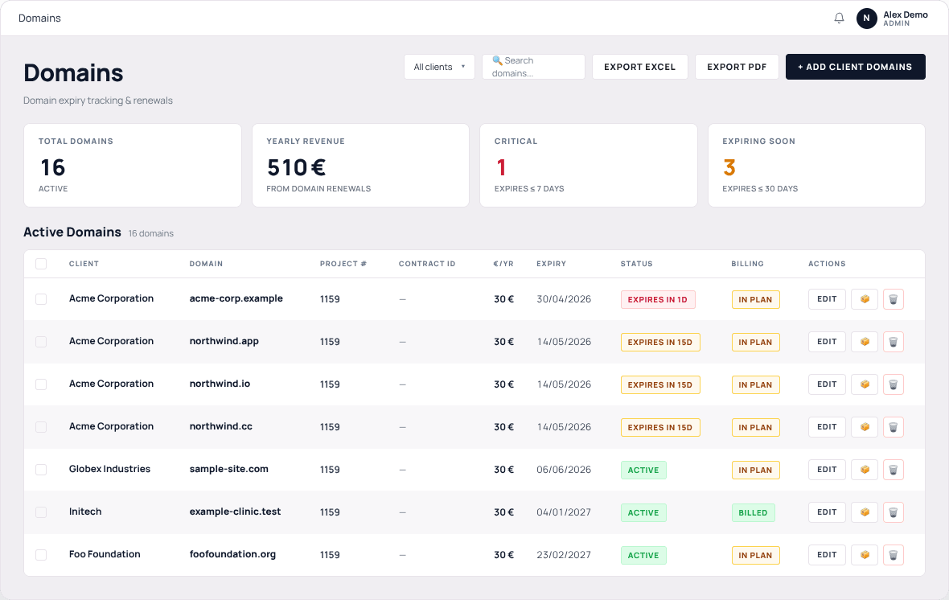949x600 pixels.
Task: Click the Total Domains stat card
Action: click(133, 166)
